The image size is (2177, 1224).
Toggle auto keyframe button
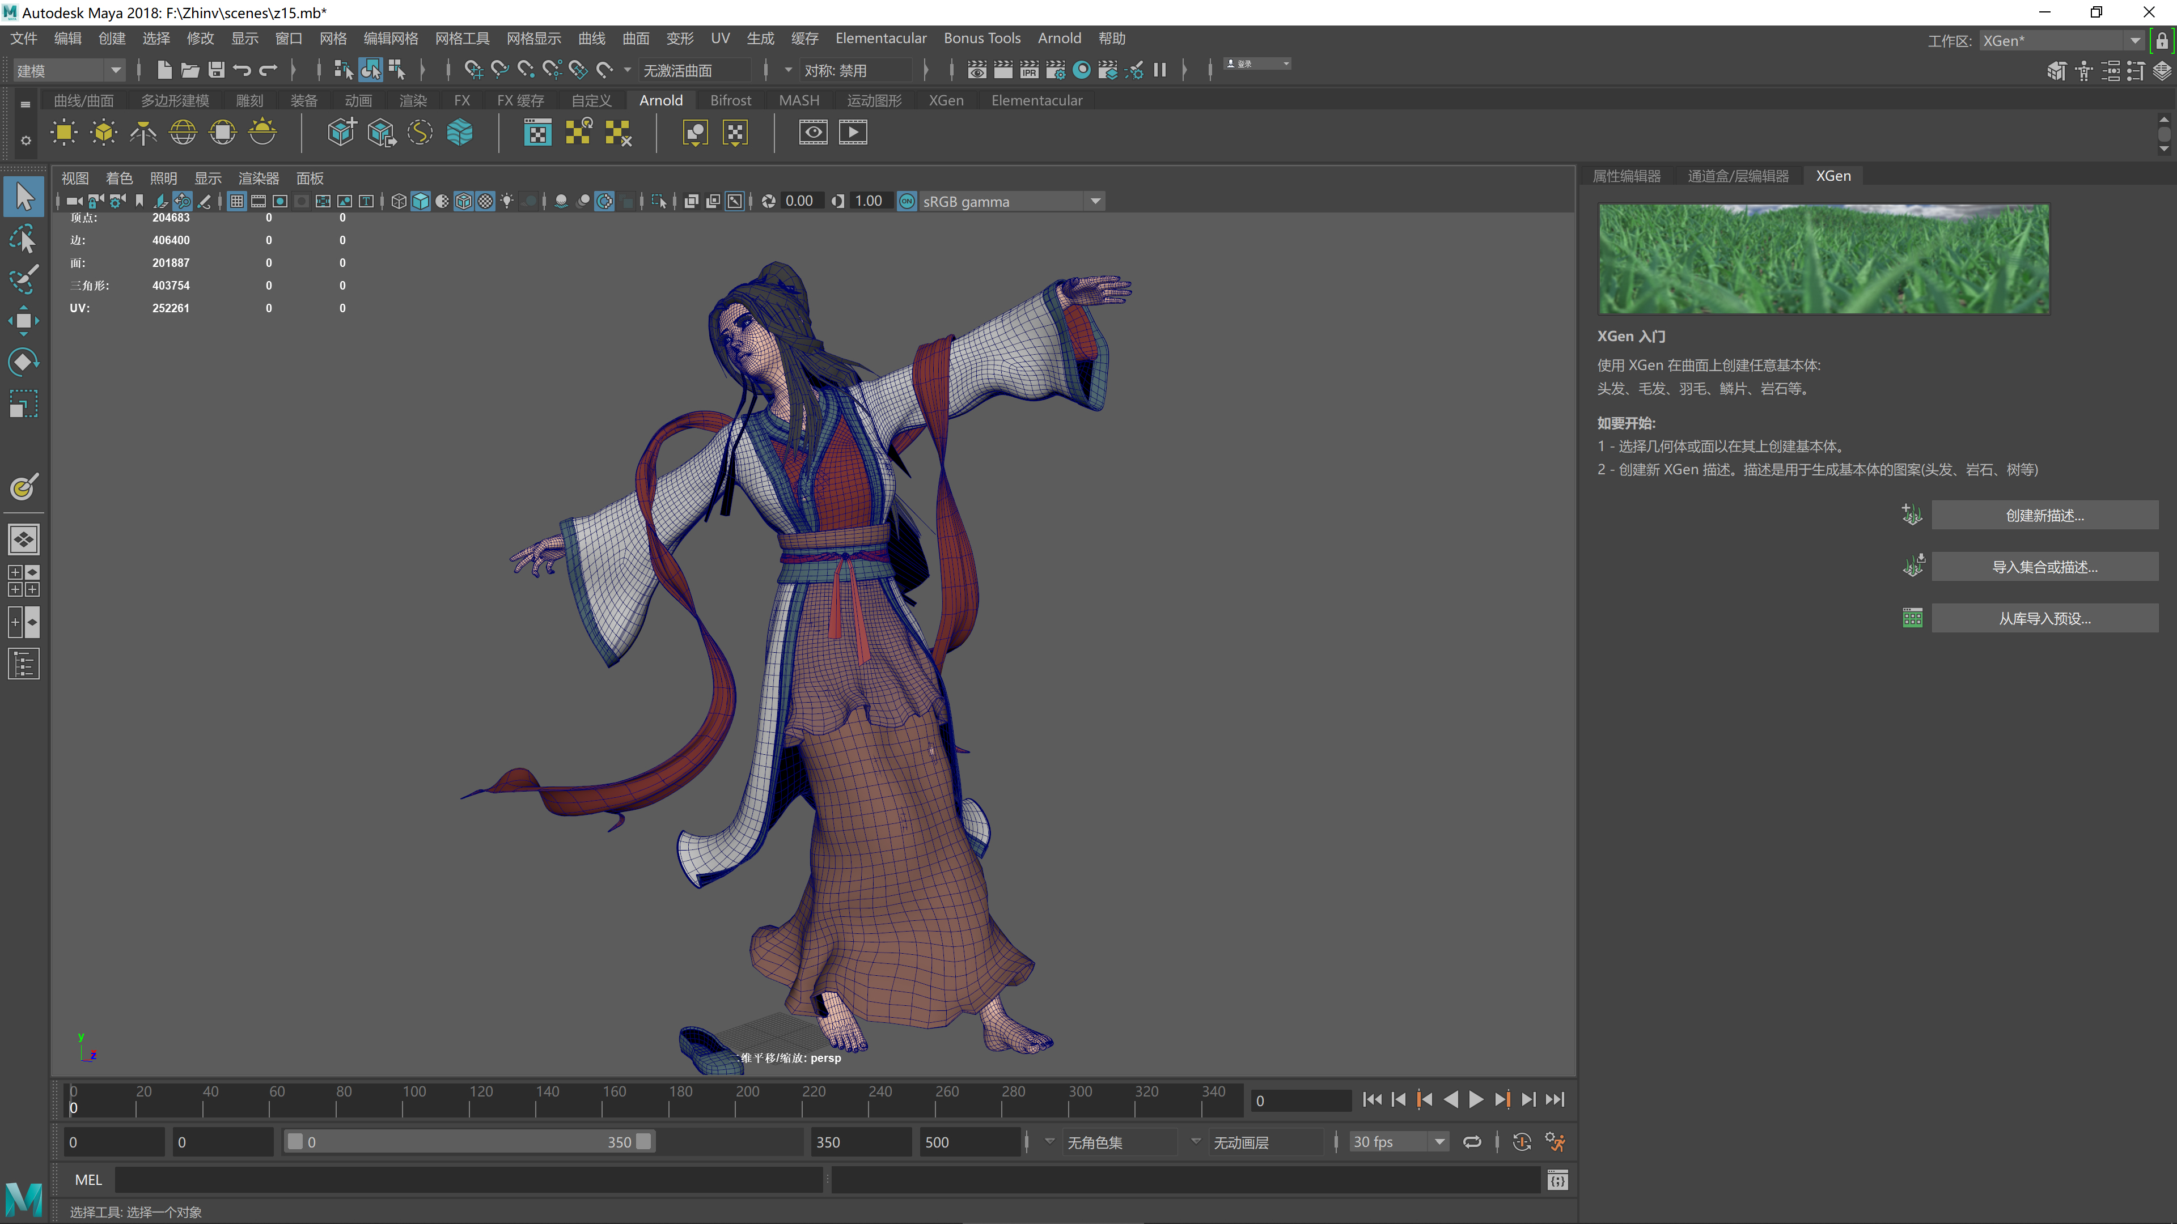[x=1521, y=1142]
